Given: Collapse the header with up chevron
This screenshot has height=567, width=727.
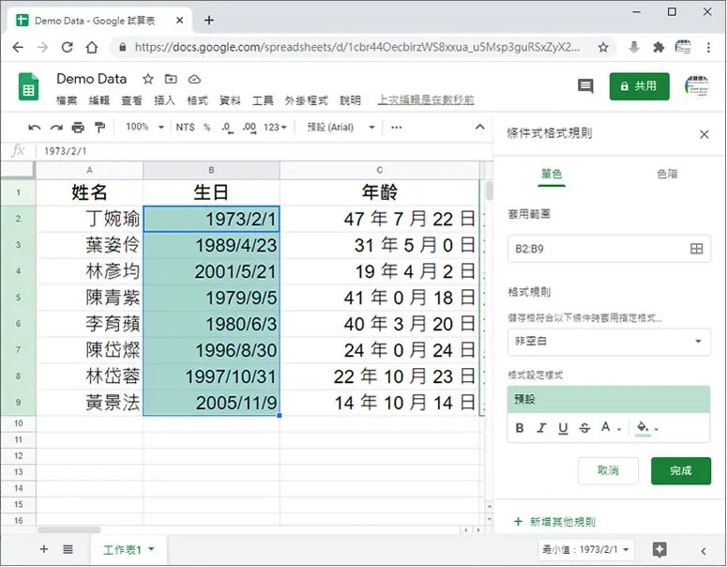Looking at the screenshot, I should [x=480, y=127].
